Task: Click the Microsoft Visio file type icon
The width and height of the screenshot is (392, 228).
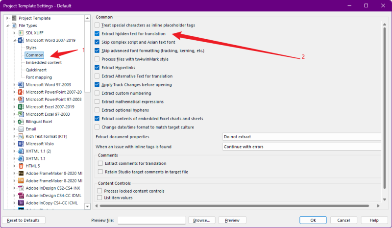Action: (x=21, y=144)
